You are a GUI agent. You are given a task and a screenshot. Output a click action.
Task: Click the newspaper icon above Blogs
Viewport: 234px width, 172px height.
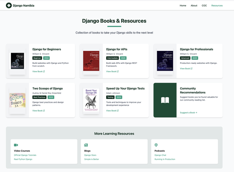click(x=86, y=145)
